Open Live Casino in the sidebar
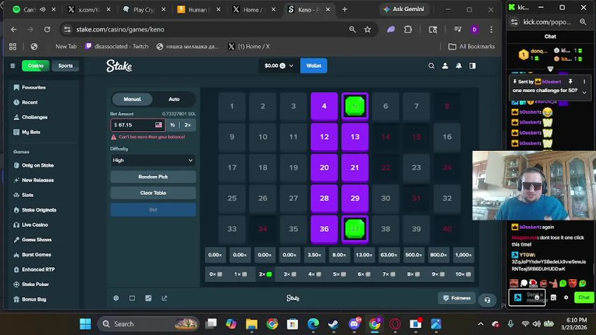This screenshot has height=335, width=596. (35, 225)
